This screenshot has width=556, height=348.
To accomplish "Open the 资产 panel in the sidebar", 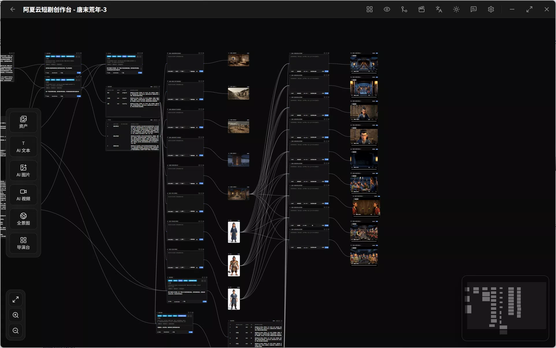I will pyautogui.click(x=23, y=122).
